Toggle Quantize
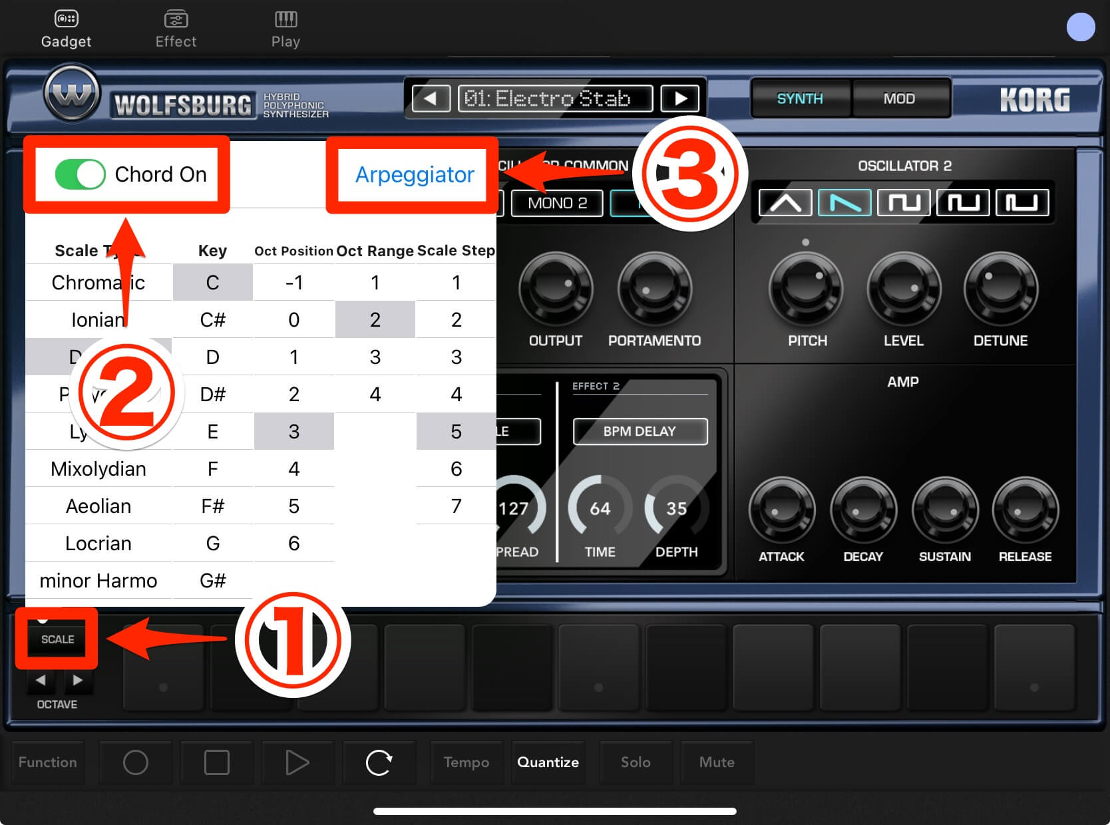 [x=548, y=762]
